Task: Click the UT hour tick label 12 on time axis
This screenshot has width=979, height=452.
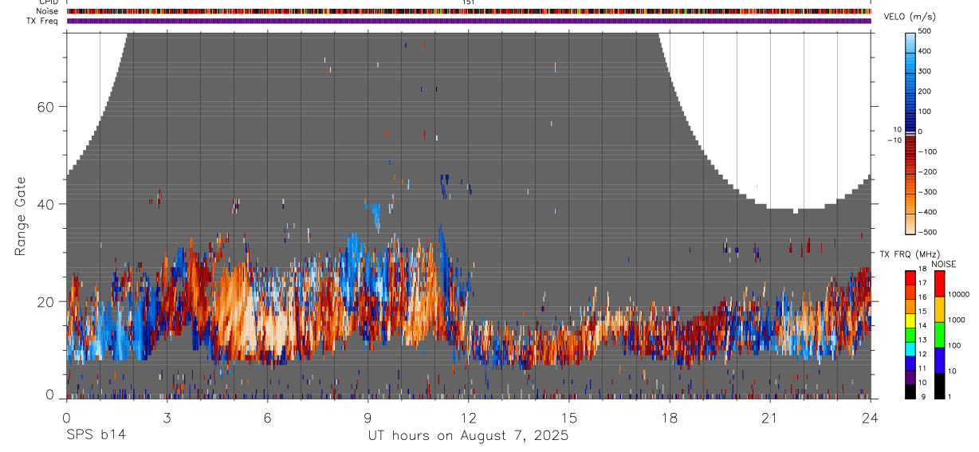Action: [x=468, y=418]
